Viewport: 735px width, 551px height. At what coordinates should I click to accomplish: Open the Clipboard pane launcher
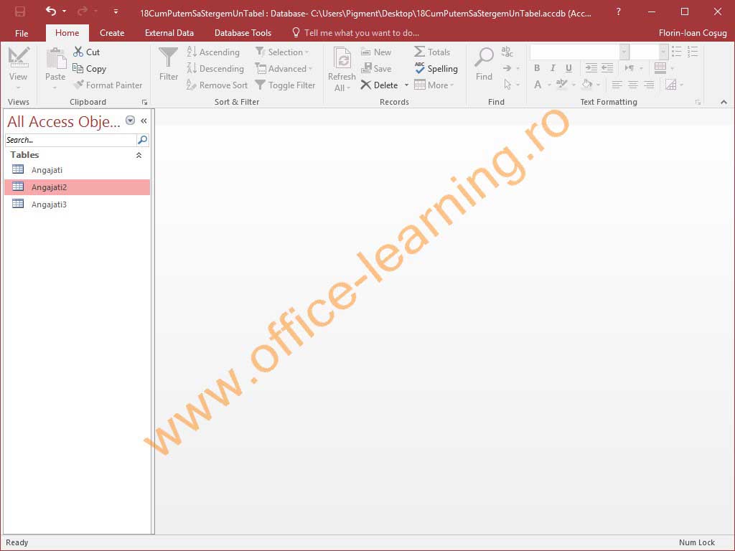click(144, 102)
